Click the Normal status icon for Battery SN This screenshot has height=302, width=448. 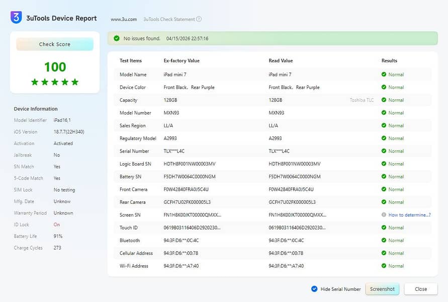tap(384, 177)
